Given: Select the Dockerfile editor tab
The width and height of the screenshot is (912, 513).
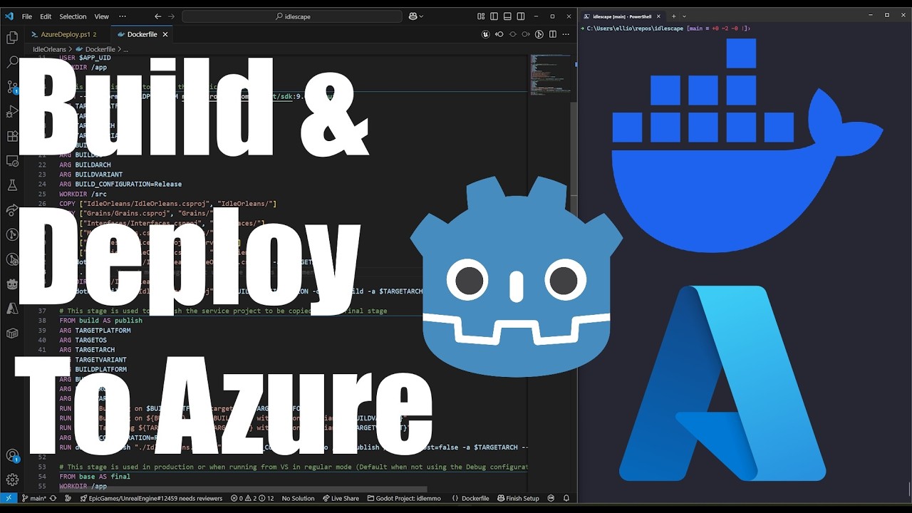Looking at the screenshot, I should 142,34.
